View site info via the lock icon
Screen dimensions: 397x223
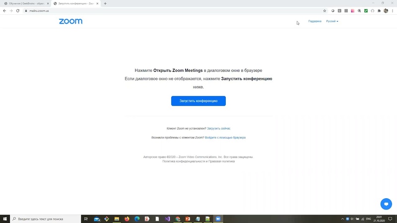26,11
